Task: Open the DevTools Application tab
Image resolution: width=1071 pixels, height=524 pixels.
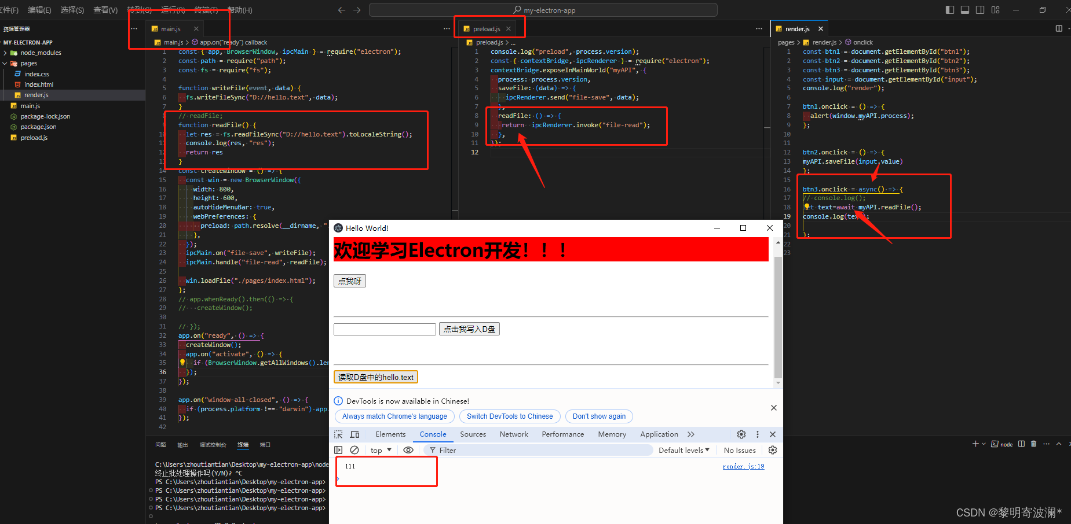Action: [x=659, y=434]
